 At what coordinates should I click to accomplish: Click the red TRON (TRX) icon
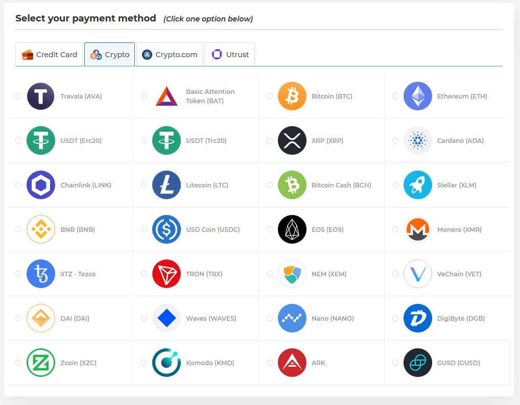click(x=167, y=274)
